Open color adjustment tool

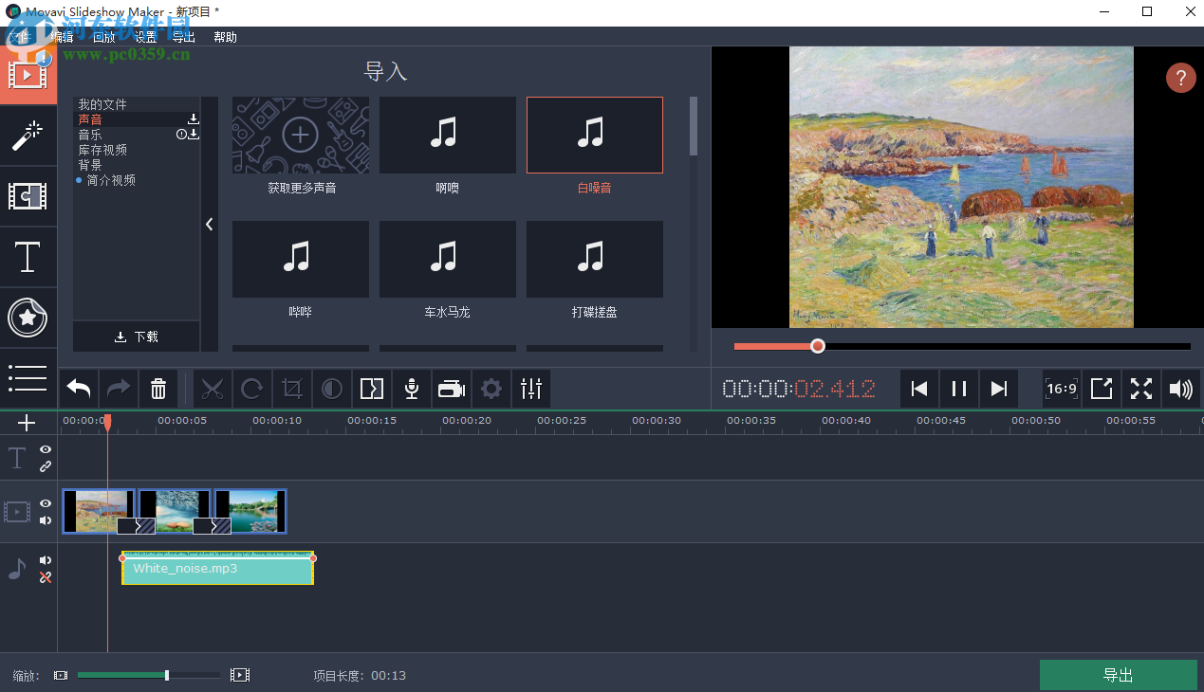[331, 388]
